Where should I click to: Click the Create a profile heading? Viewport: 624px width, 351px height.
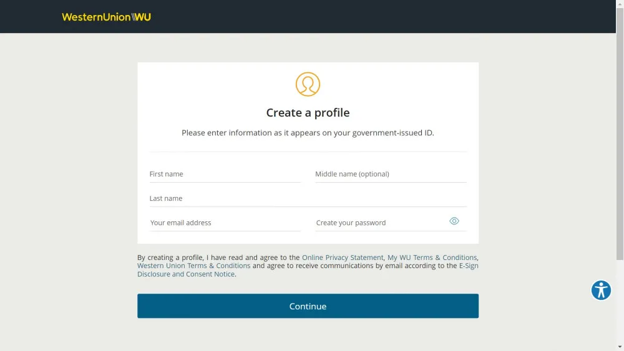click(308, 112)
